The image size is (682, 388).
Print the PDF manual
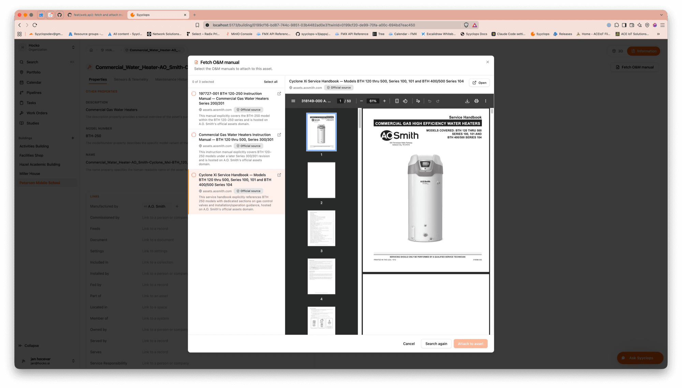[476, 101]
